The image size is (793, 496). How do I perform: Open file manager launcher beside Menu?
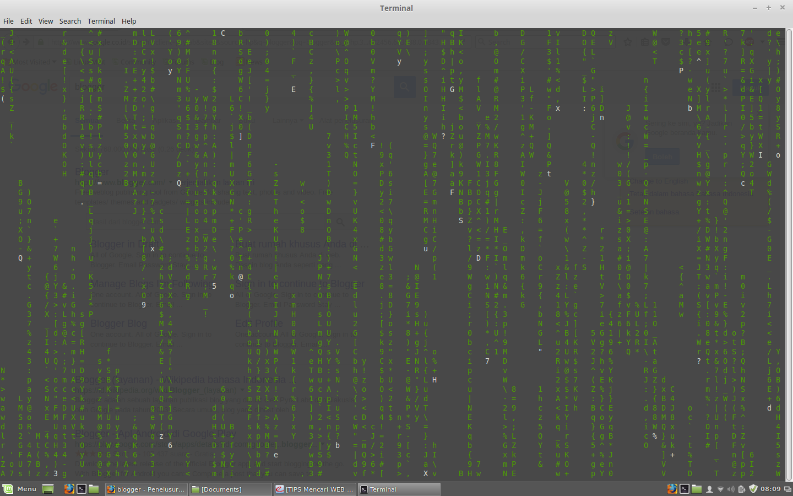pos(94,489)
